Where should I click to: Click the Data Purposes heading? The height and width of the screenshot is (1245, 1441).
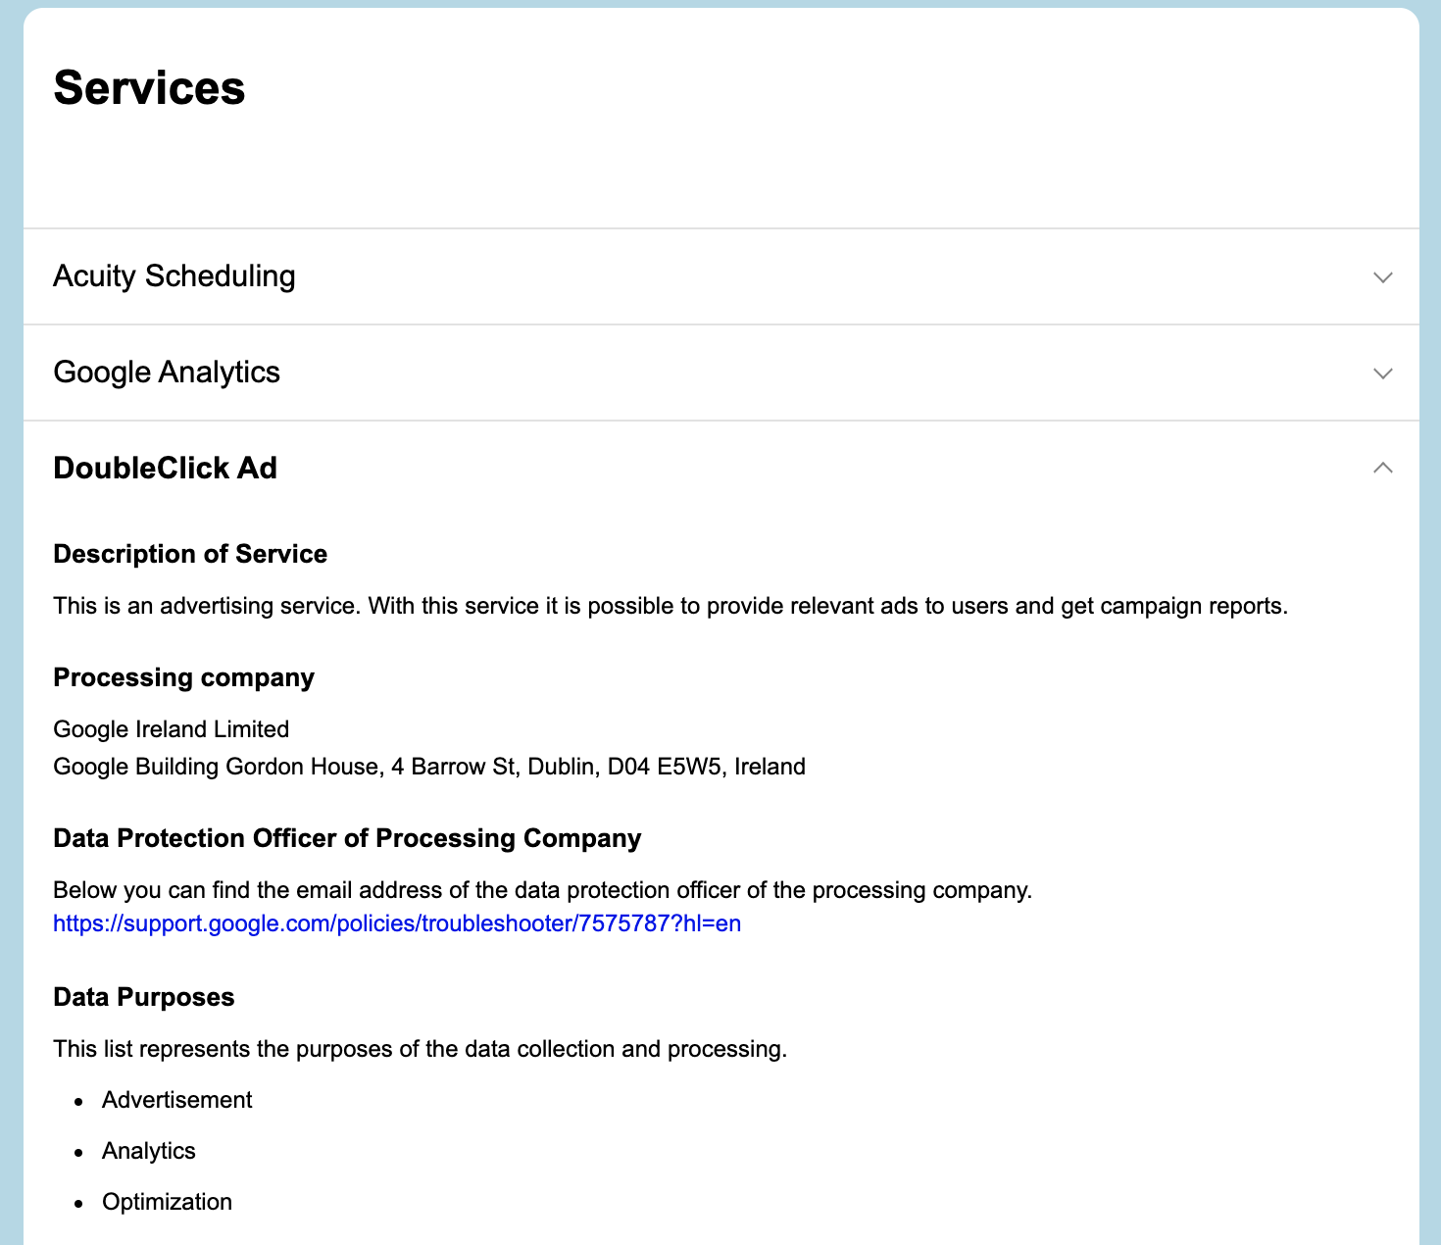pos(144,997)
